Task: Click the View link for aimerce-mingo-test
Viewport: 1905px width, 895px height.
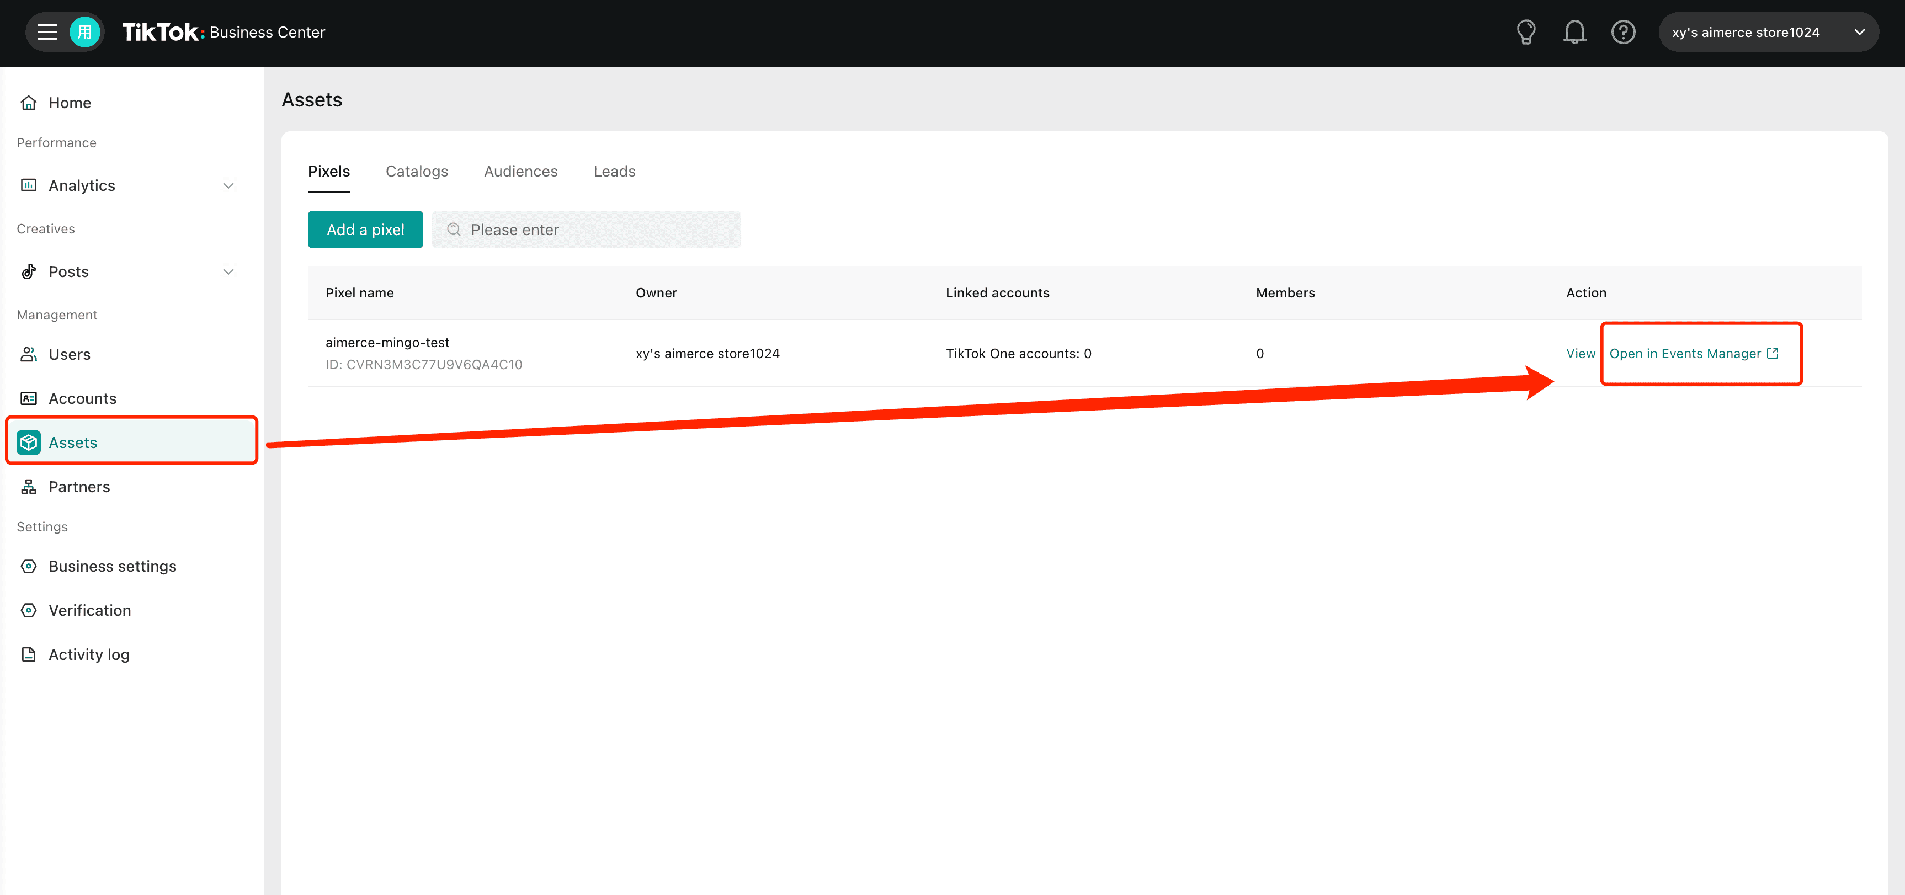Action: 1581,354
